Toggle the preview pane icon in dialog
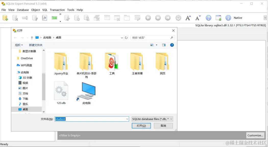 pos(164,45)
